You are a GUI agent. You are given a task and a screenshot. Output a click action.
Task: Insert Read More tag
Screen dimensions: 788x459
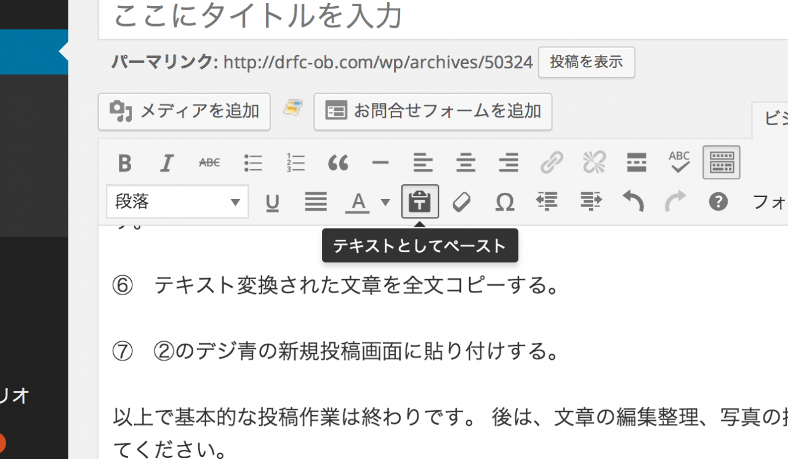tap(637, 163)
